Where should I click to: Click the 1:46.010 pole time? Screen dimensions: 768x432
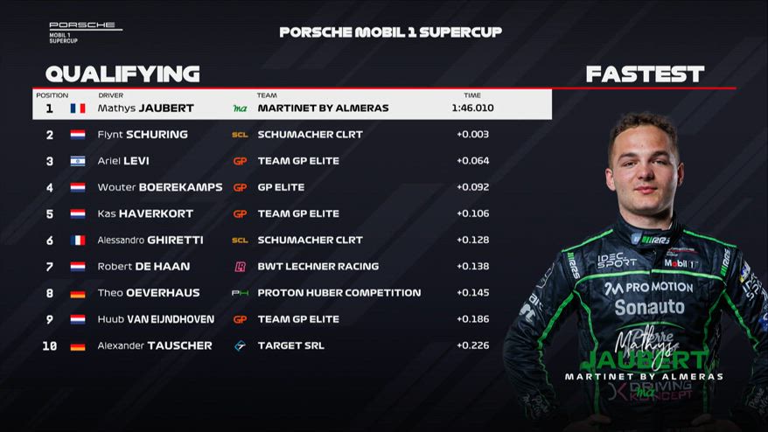point(472,108)
